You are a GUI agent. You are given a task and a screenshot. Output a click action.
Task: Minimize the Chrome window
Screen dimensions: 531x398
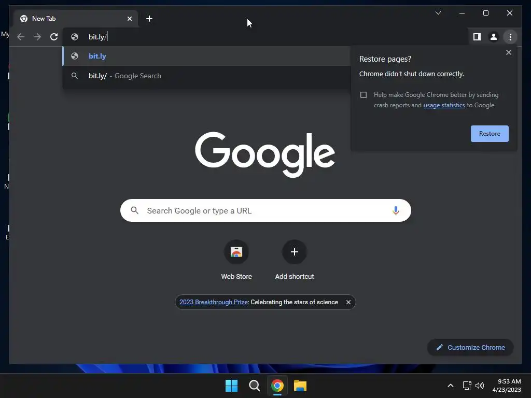462,13
